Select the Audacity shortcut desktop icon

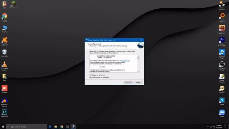coord(5,102)
